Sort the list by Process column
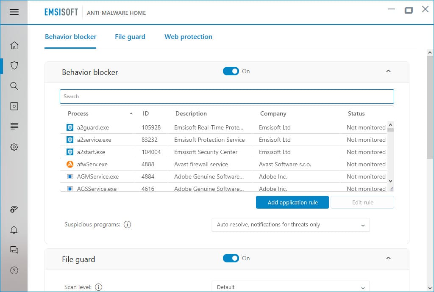This screenshot has width=434, height=292. click(78, 113)
